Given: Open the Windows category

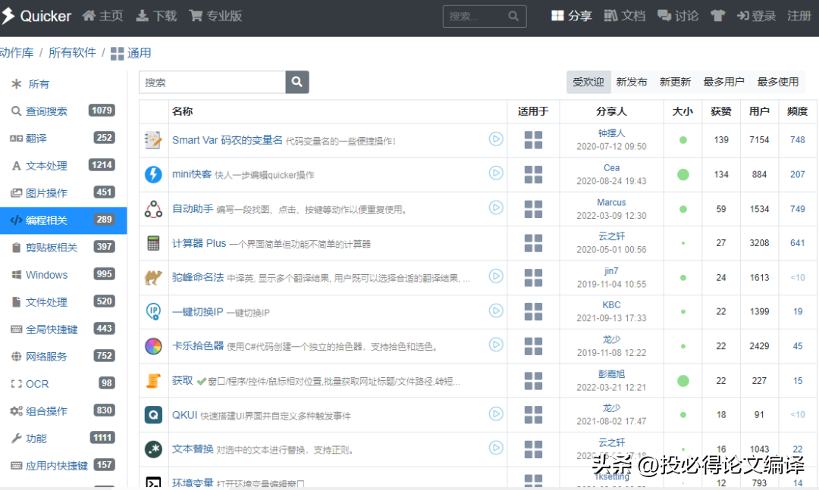Looking at the screenshot, I should (63, 274).
